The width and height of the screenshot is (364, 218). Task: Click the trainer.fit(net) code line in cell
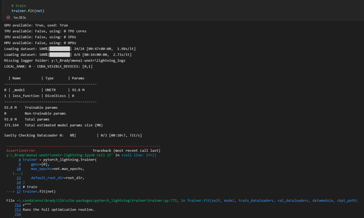(28, 11)
